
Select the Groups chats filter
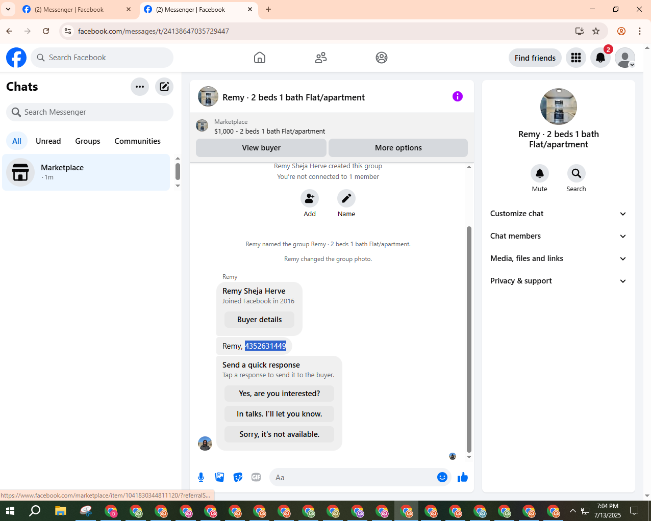coord(88,141)
